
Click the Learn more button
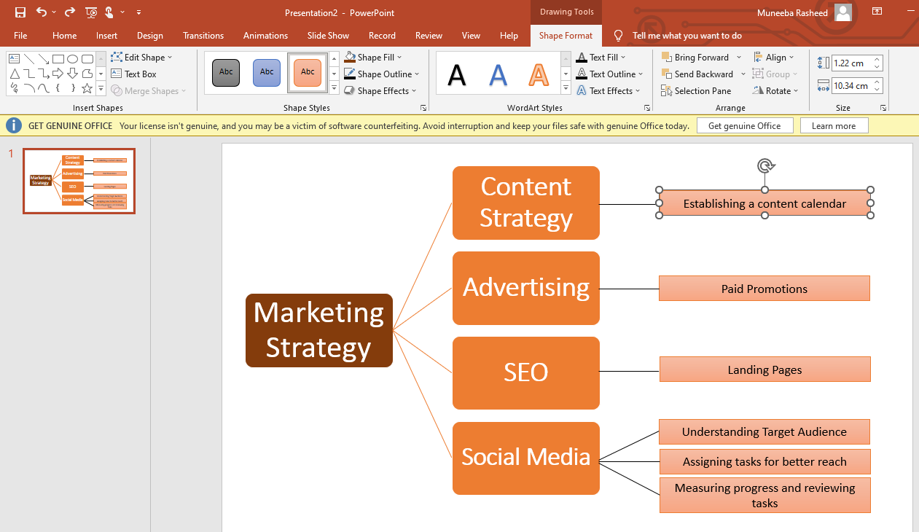tap(834, 125)
